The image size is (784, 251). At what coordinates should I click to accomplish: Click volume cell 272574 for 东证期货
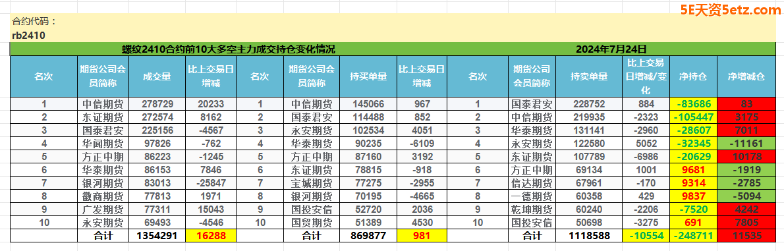[x=157, y=117]
